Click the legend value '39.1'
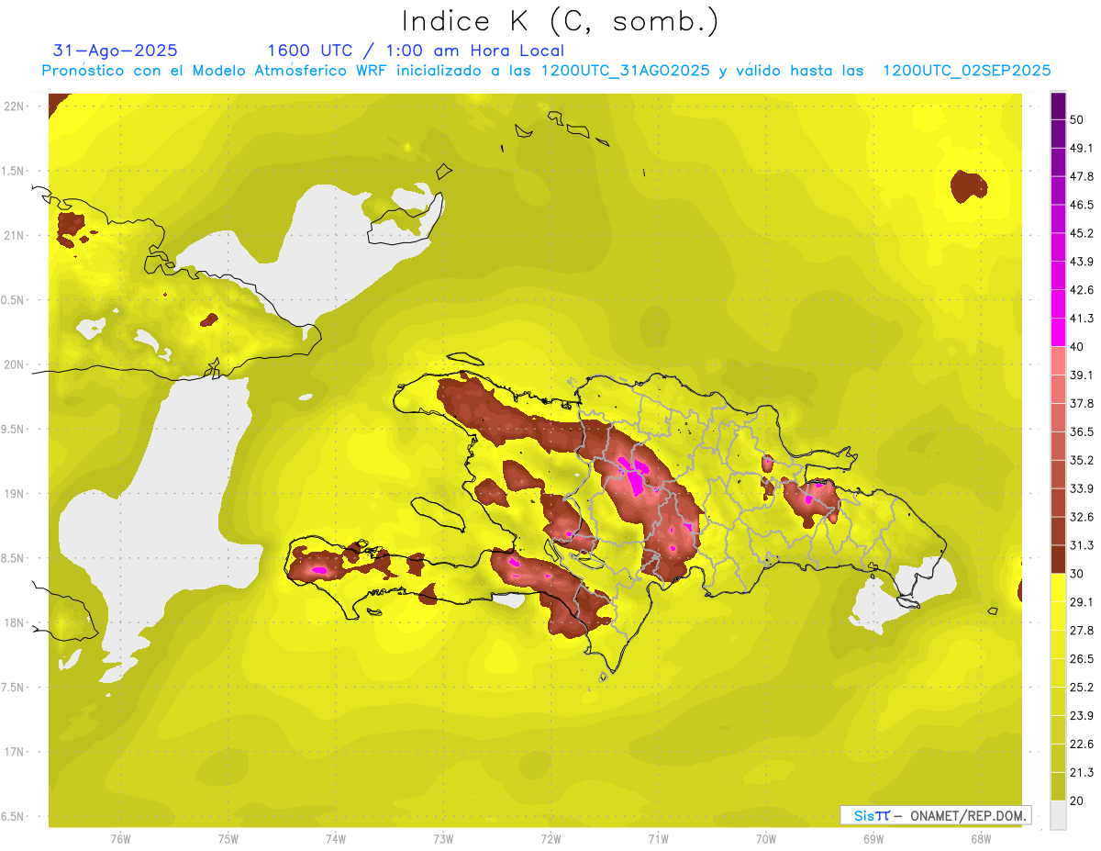Viewport: 1101px width, 851px height. pos(1082,375)
